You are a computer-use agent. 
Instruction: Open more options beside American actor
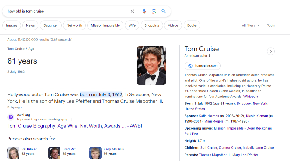pos(210,55)
